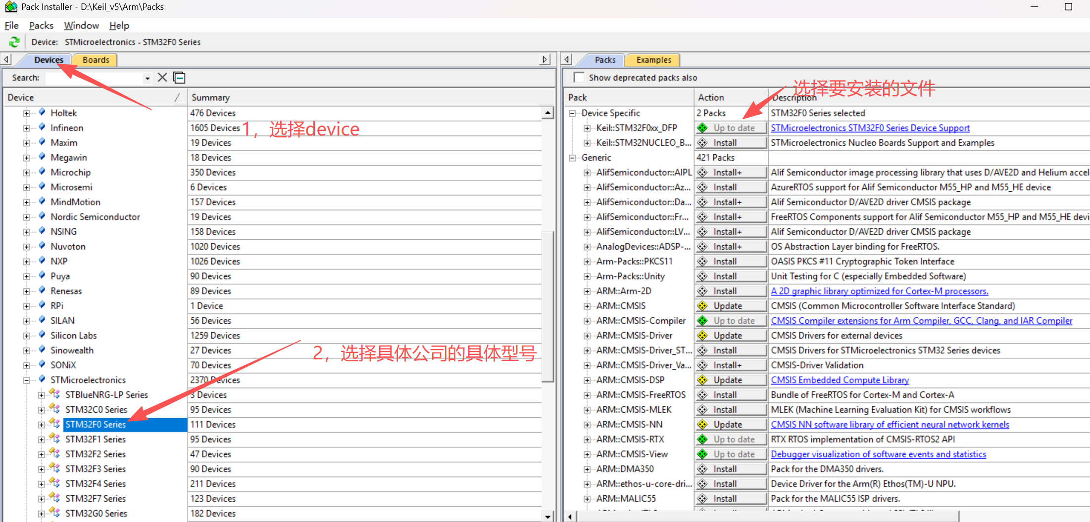Expand the Nuvoton vendor node

(x=26, y=247)
